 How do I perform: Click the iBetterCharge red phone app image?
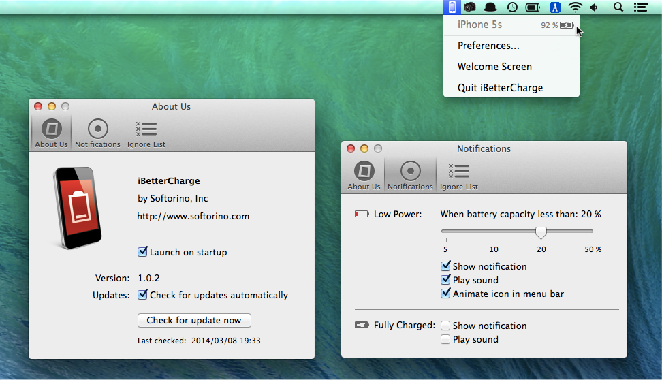(78, 208)
